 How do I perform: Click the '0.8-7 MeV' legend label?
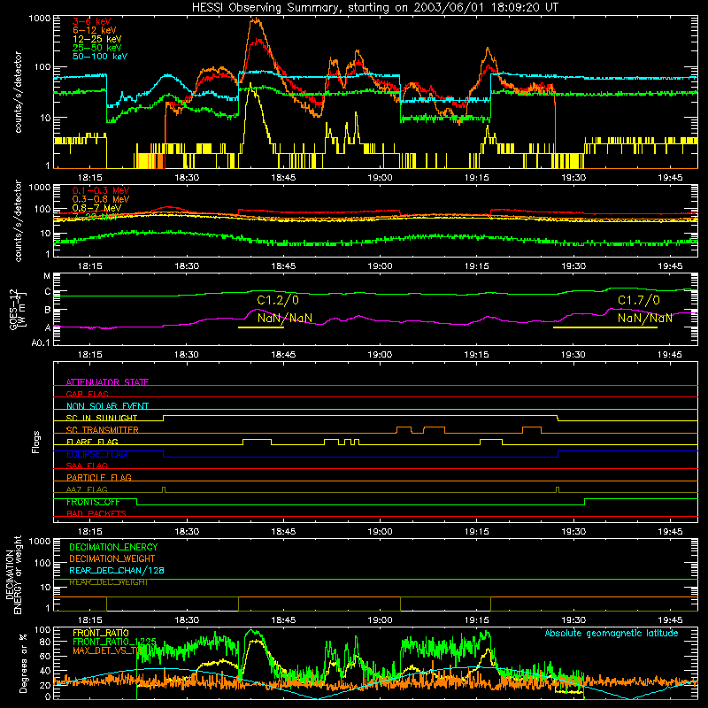click(96, 208)
